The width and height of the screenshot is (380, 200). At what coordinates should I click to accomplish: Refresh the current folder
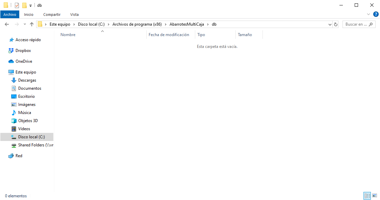point(335,24)
